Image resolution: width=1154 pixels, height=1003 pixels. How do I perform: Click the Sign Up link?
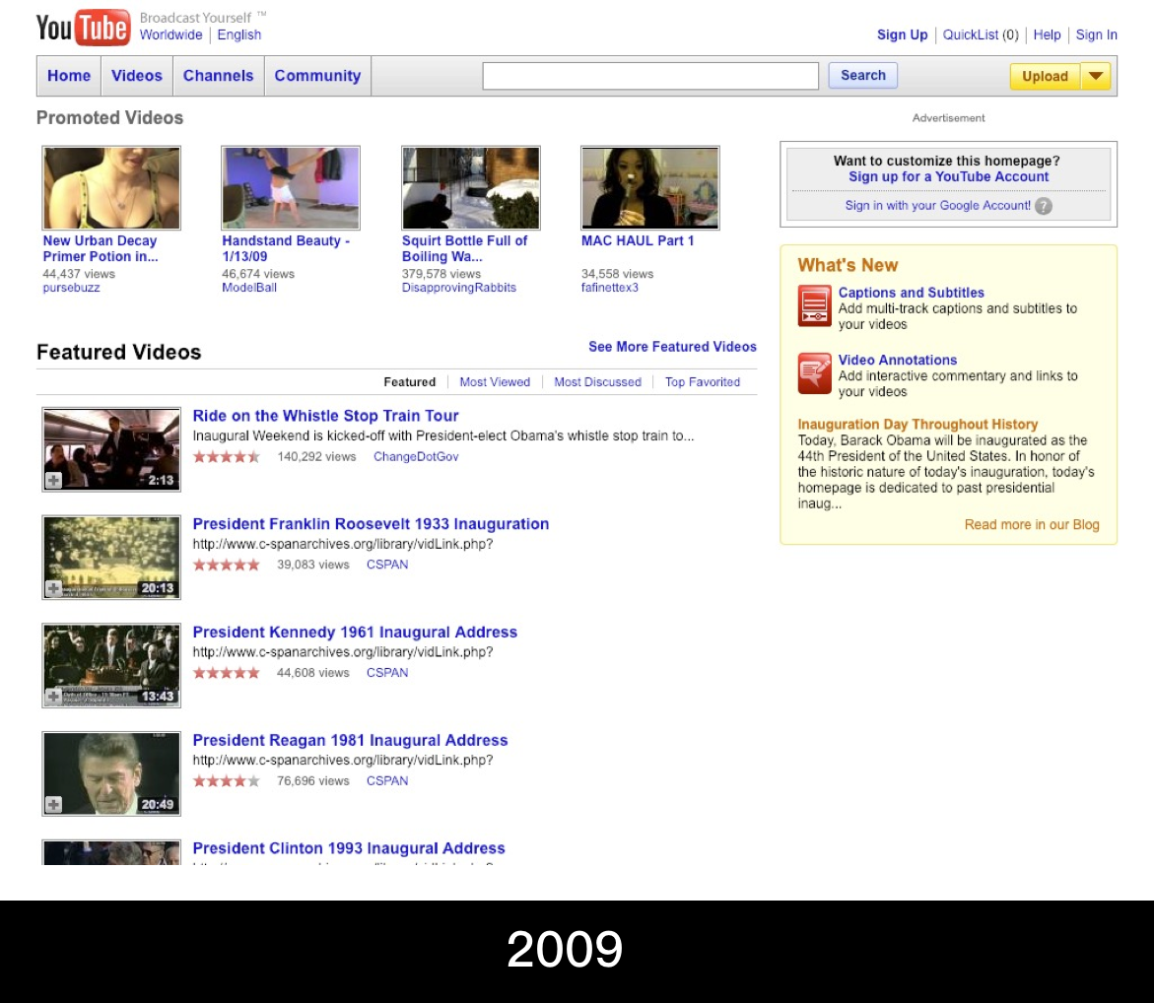point(903,34)
